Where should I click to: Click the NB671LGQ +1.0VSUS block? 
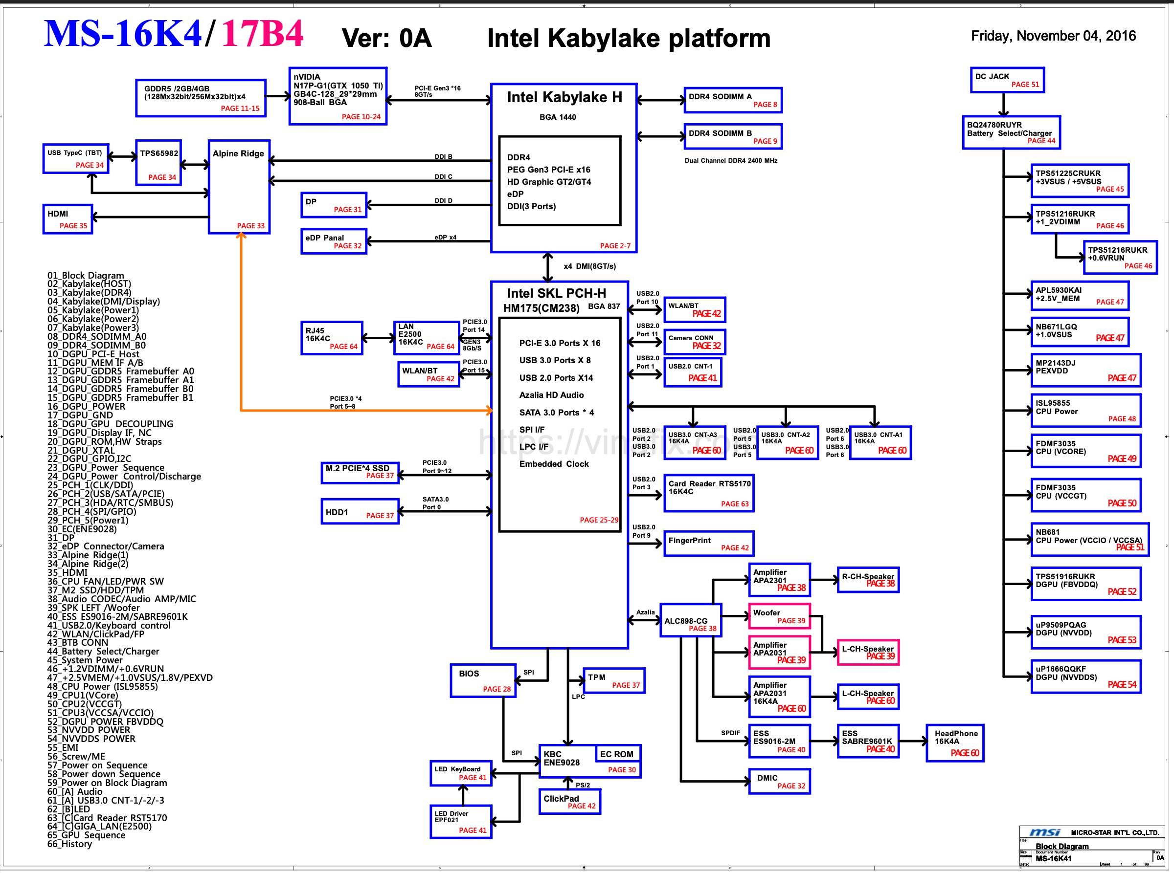(x=1081, y=332)
